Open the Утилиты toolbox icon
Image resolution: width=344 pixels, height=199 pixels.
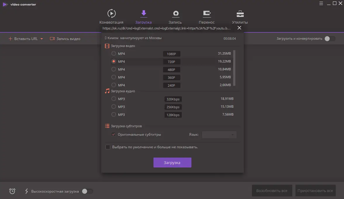click(x=240, y=14)
